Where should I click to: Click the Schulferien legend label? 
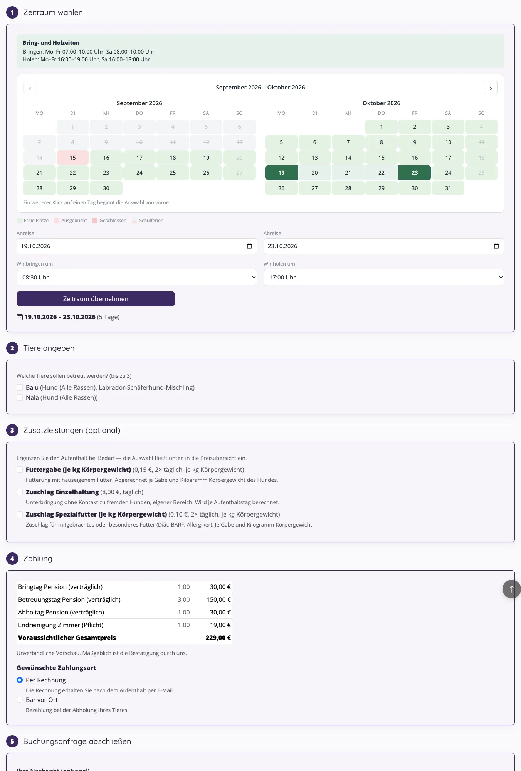(151, 221)
